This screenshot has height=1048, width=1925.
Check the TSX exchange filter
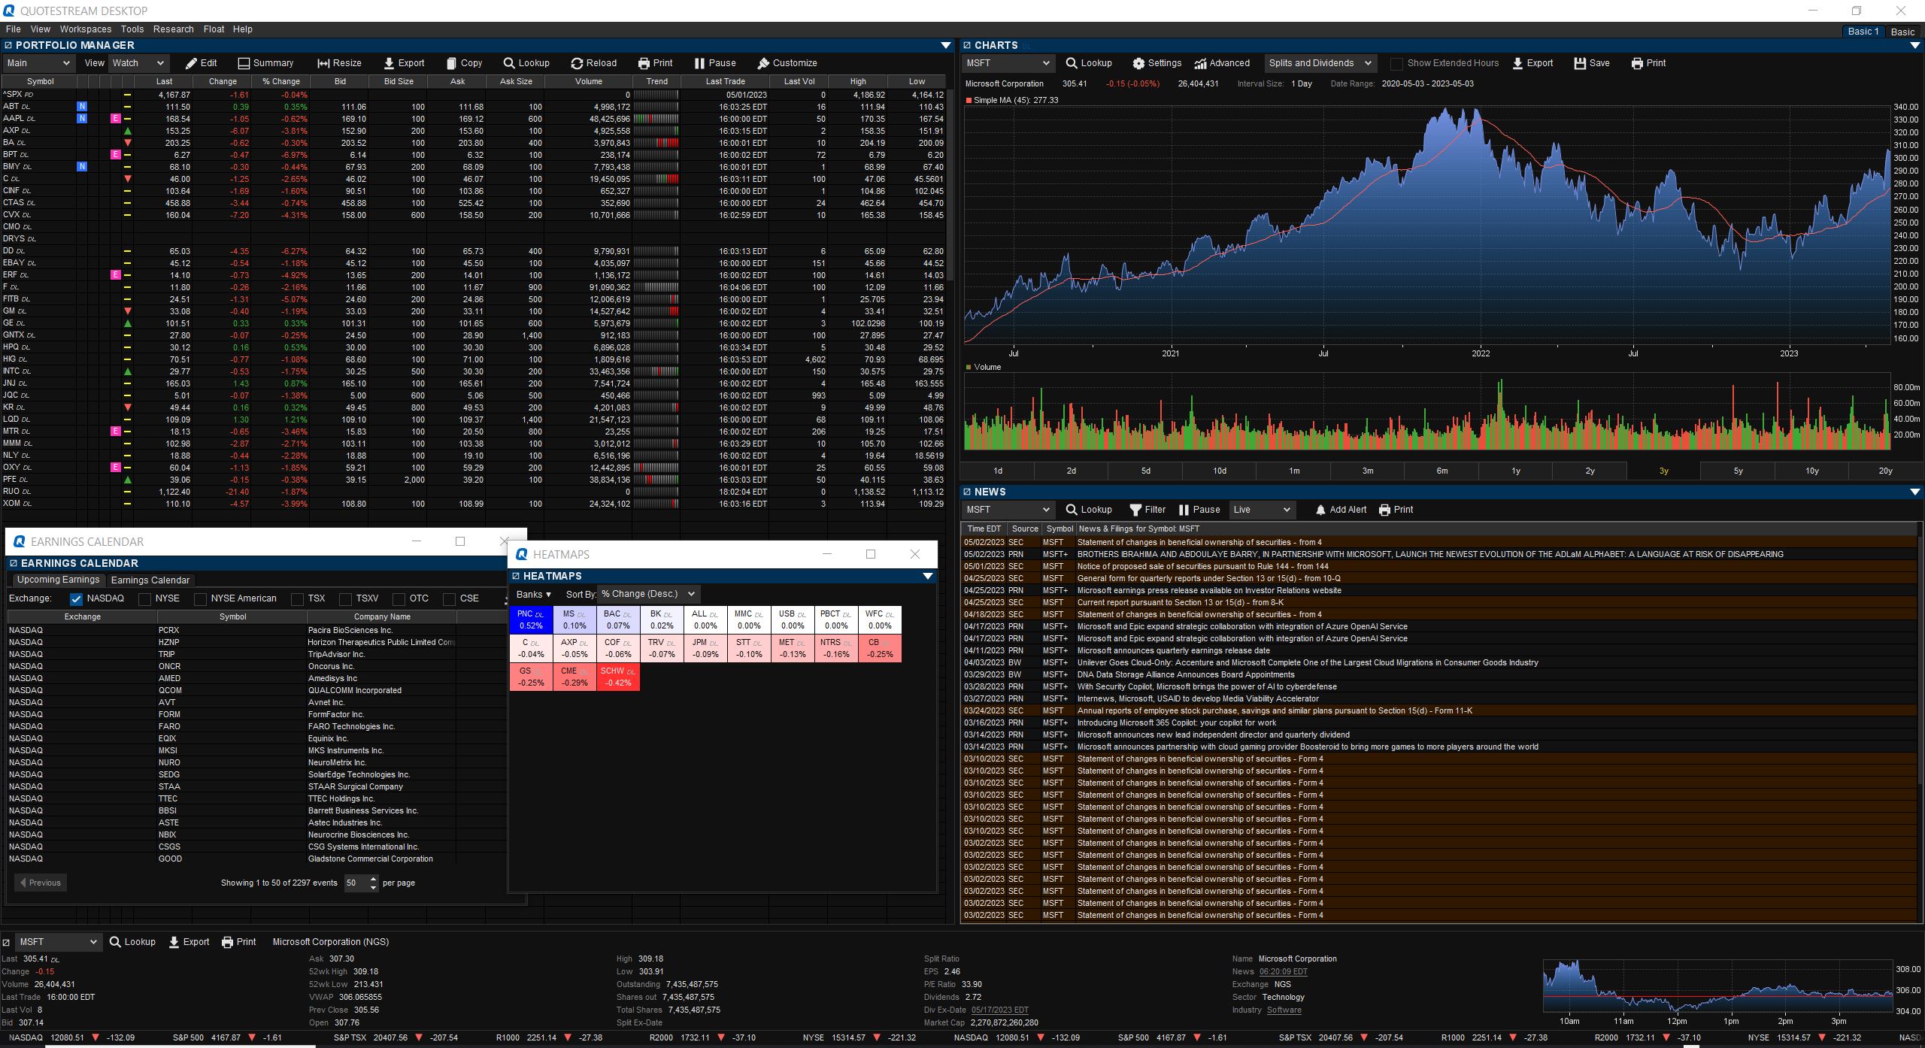pos(297,599)
